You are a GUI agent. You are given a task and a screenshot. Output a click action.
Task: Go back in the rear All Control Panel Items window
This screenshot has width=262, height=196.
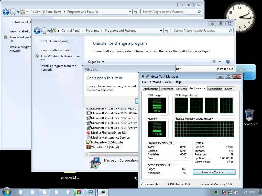pos(6,12)
